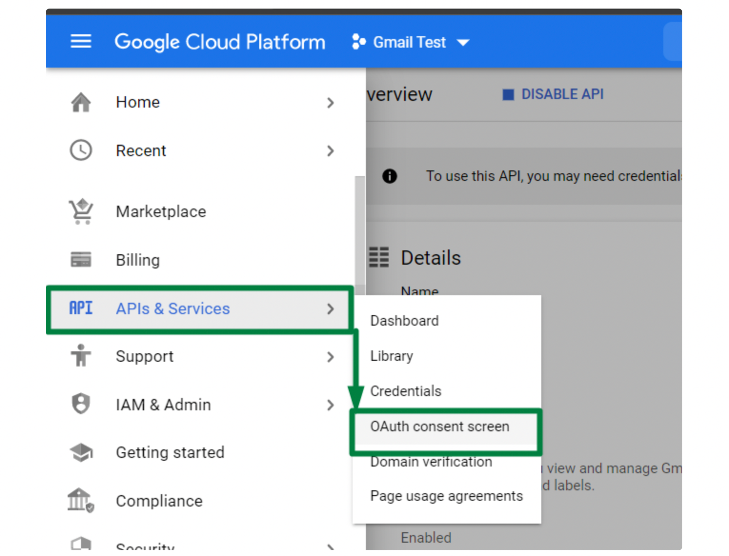Click DISABLE API button
The image size is (729, 556).
pos(553,95)
